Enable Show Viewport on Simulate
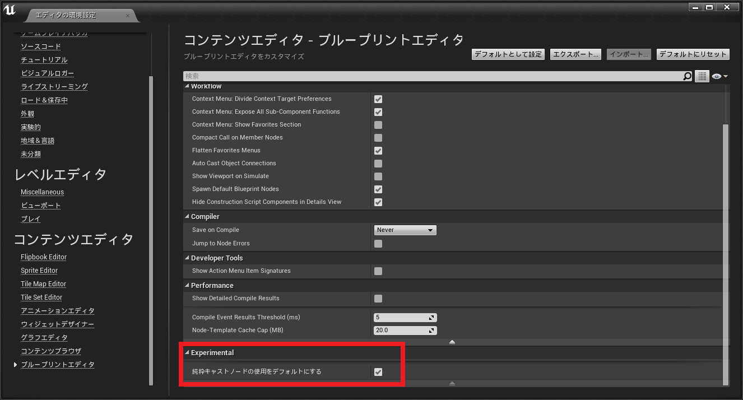The image size is (743, 400). [378, 176]
